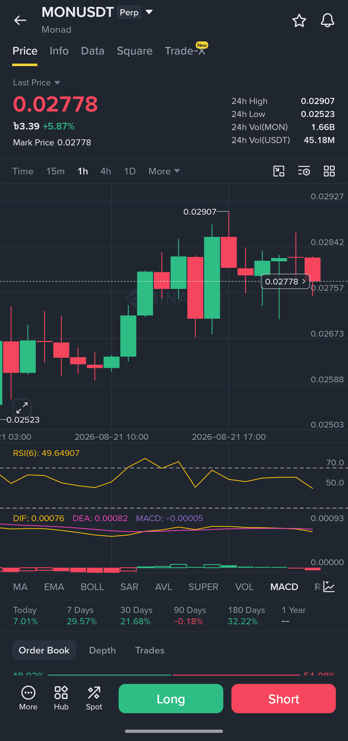The height and width of the screenshot is (741, 348).
Task: Tap the DEA: 0.00082 label
Action: [100, 518]
